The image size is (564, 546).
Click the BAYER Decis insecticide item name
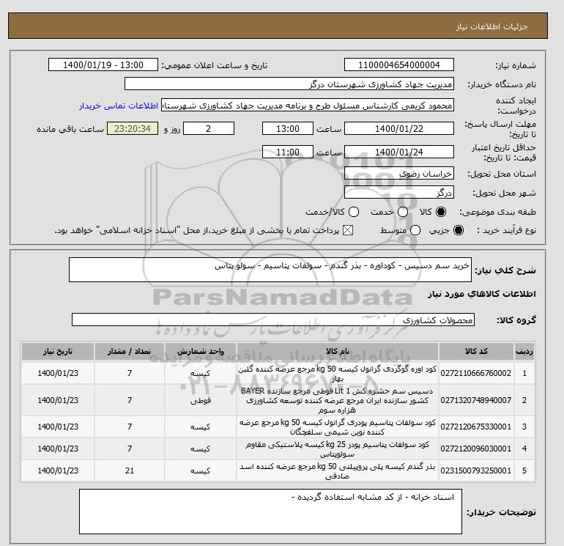tap(338, 400)
